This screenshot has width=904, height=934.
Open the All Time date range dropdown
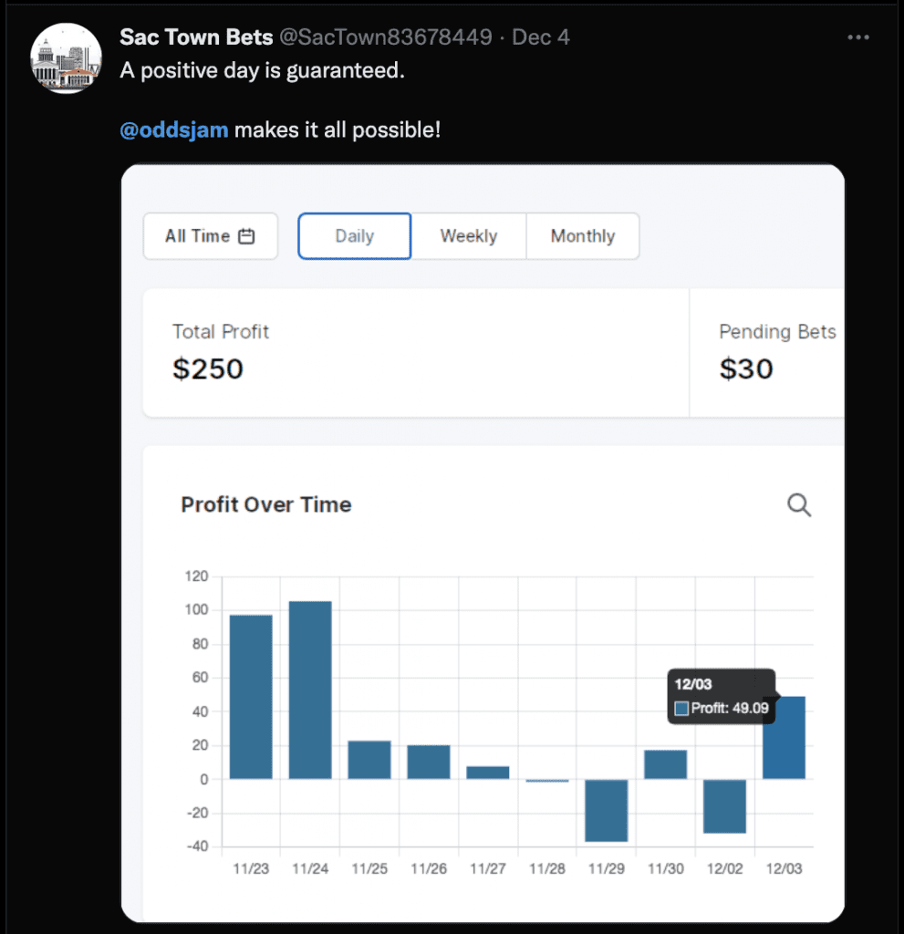(x=210, y=236)
